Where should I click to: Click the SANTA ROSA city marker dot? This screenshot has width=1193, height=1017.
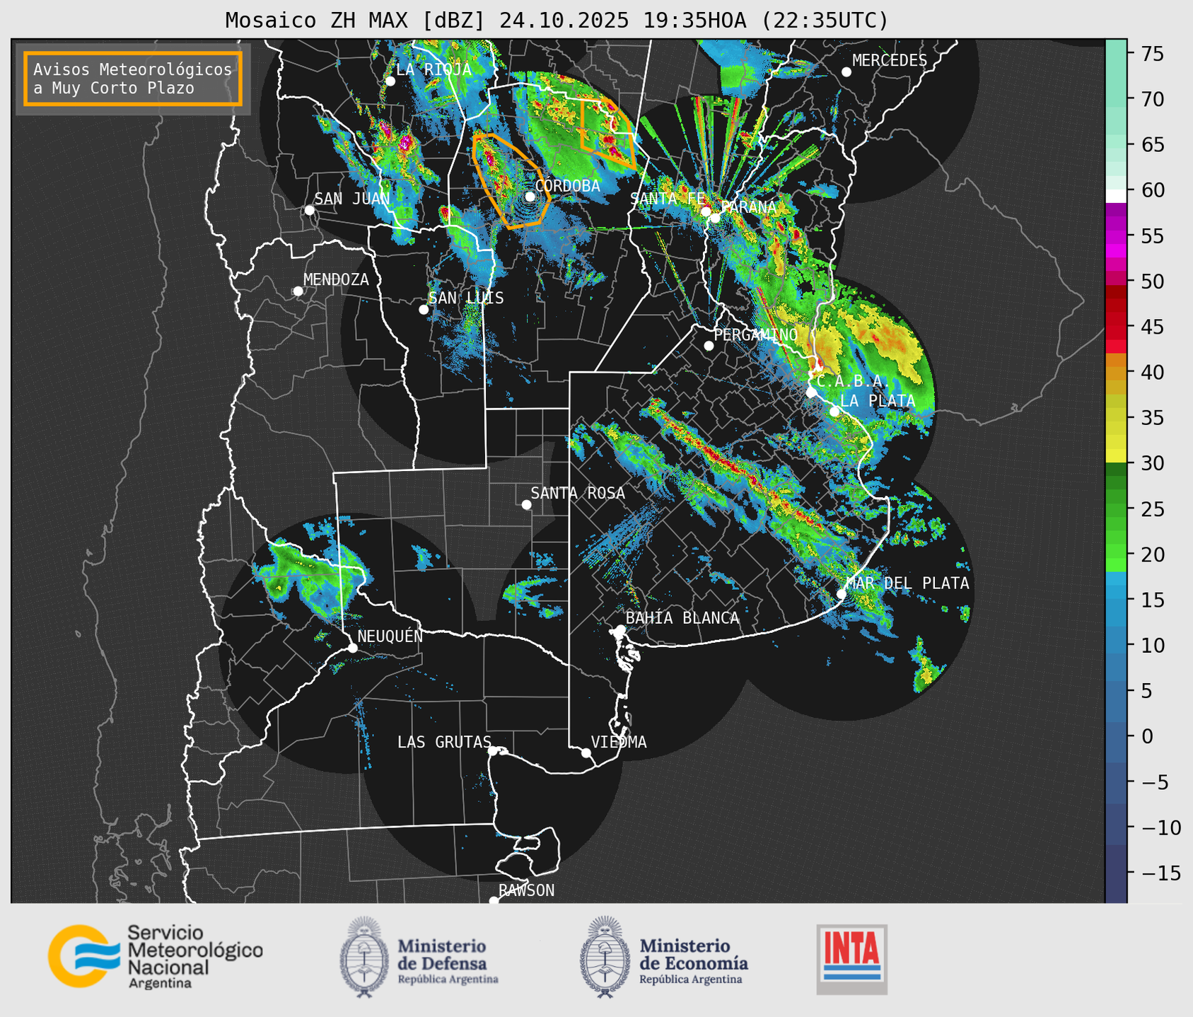pos(526,504)
